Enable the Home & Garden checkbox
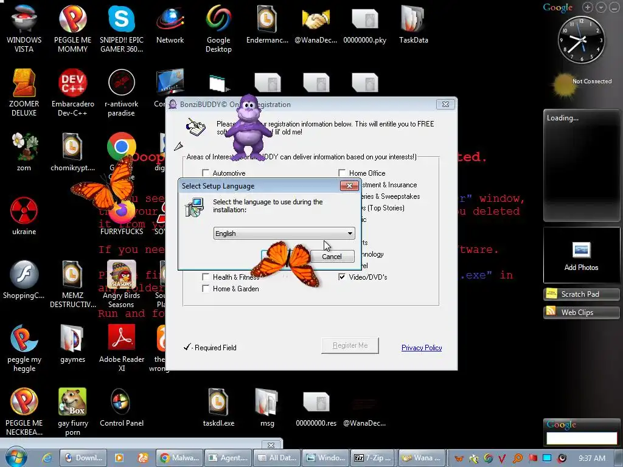This screenshot has height=467, width=623. (206, 288)
